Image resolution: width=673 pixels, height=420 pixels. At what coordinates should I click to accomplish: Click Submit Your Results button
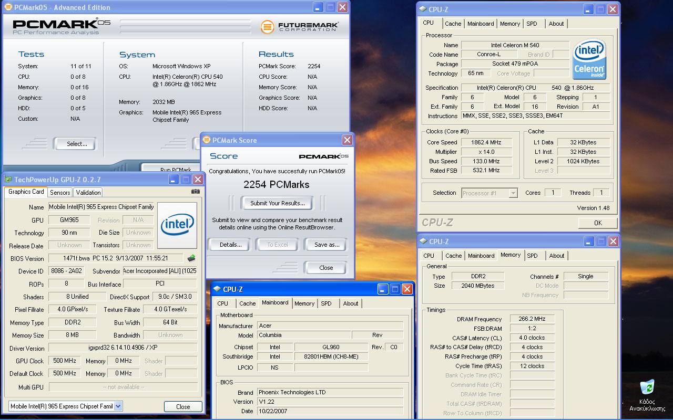click(277, 203)
